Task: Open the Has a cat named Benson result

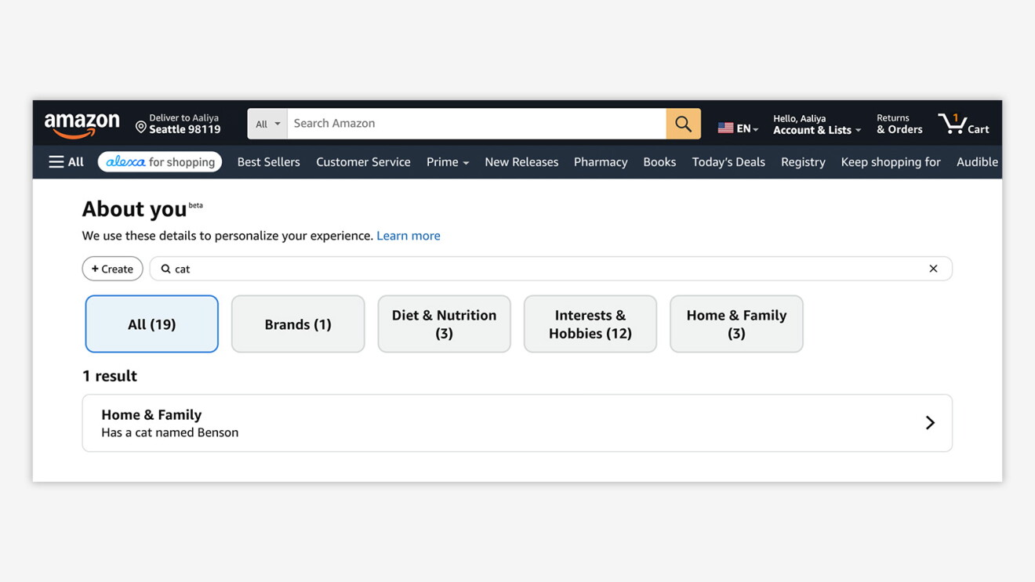Action: [x=517, y=423]
